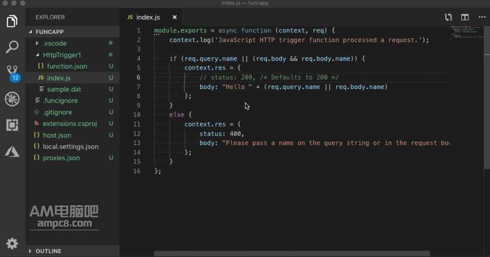Open the More Actions ellipsis menu
Screen dimensions: 490x257
click(x=482, y=17)
